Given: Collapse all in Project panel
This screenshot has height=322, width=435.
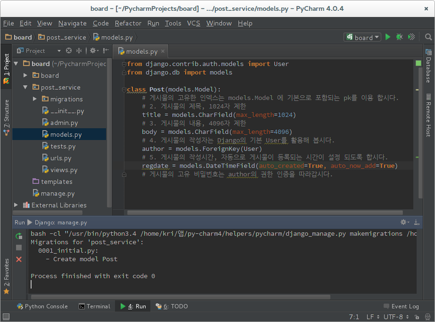Looking at the screenshot, I should pos(79,51).
